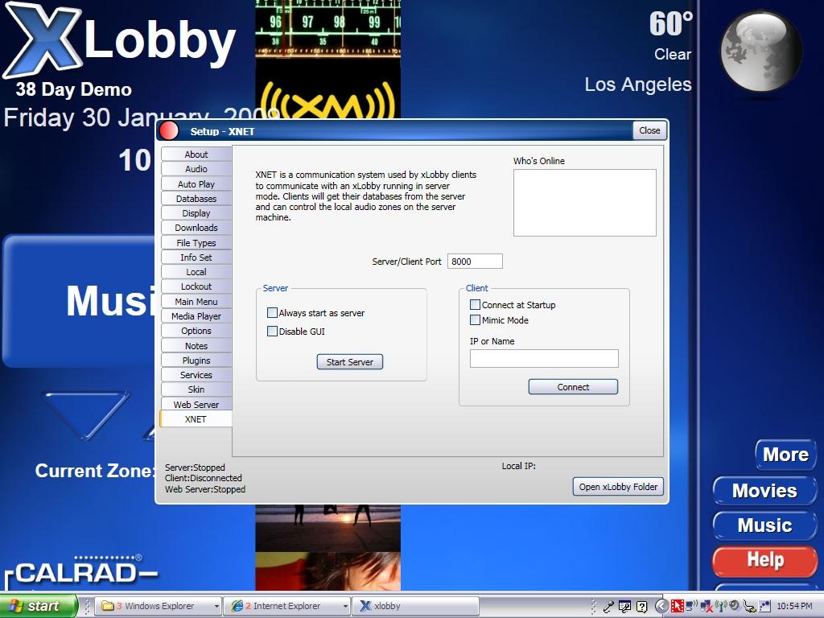Image resolution: width=824 pixels, height=618 pixels.
Task: Click the Windows Explorer folder taskbar icon
Action: (108, 606)
